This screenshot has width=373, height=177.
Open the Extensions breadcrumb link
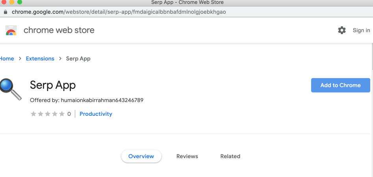40,58
